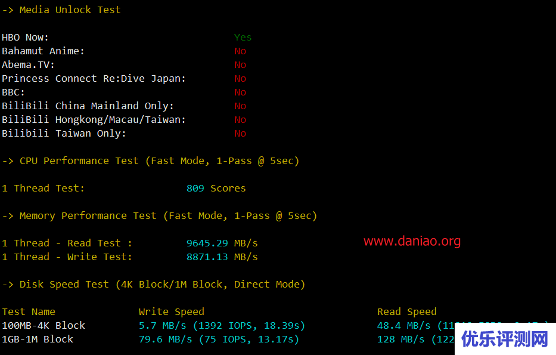Image resolution: width=556 pixels, height=355 pixels.
Task: Select the Princess Connect Re:Dive Japan line
Action: pyautogui.click(x=94, y=78)
